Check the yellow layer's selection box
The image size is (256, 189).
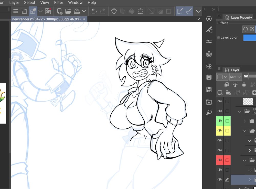(227, 131)
